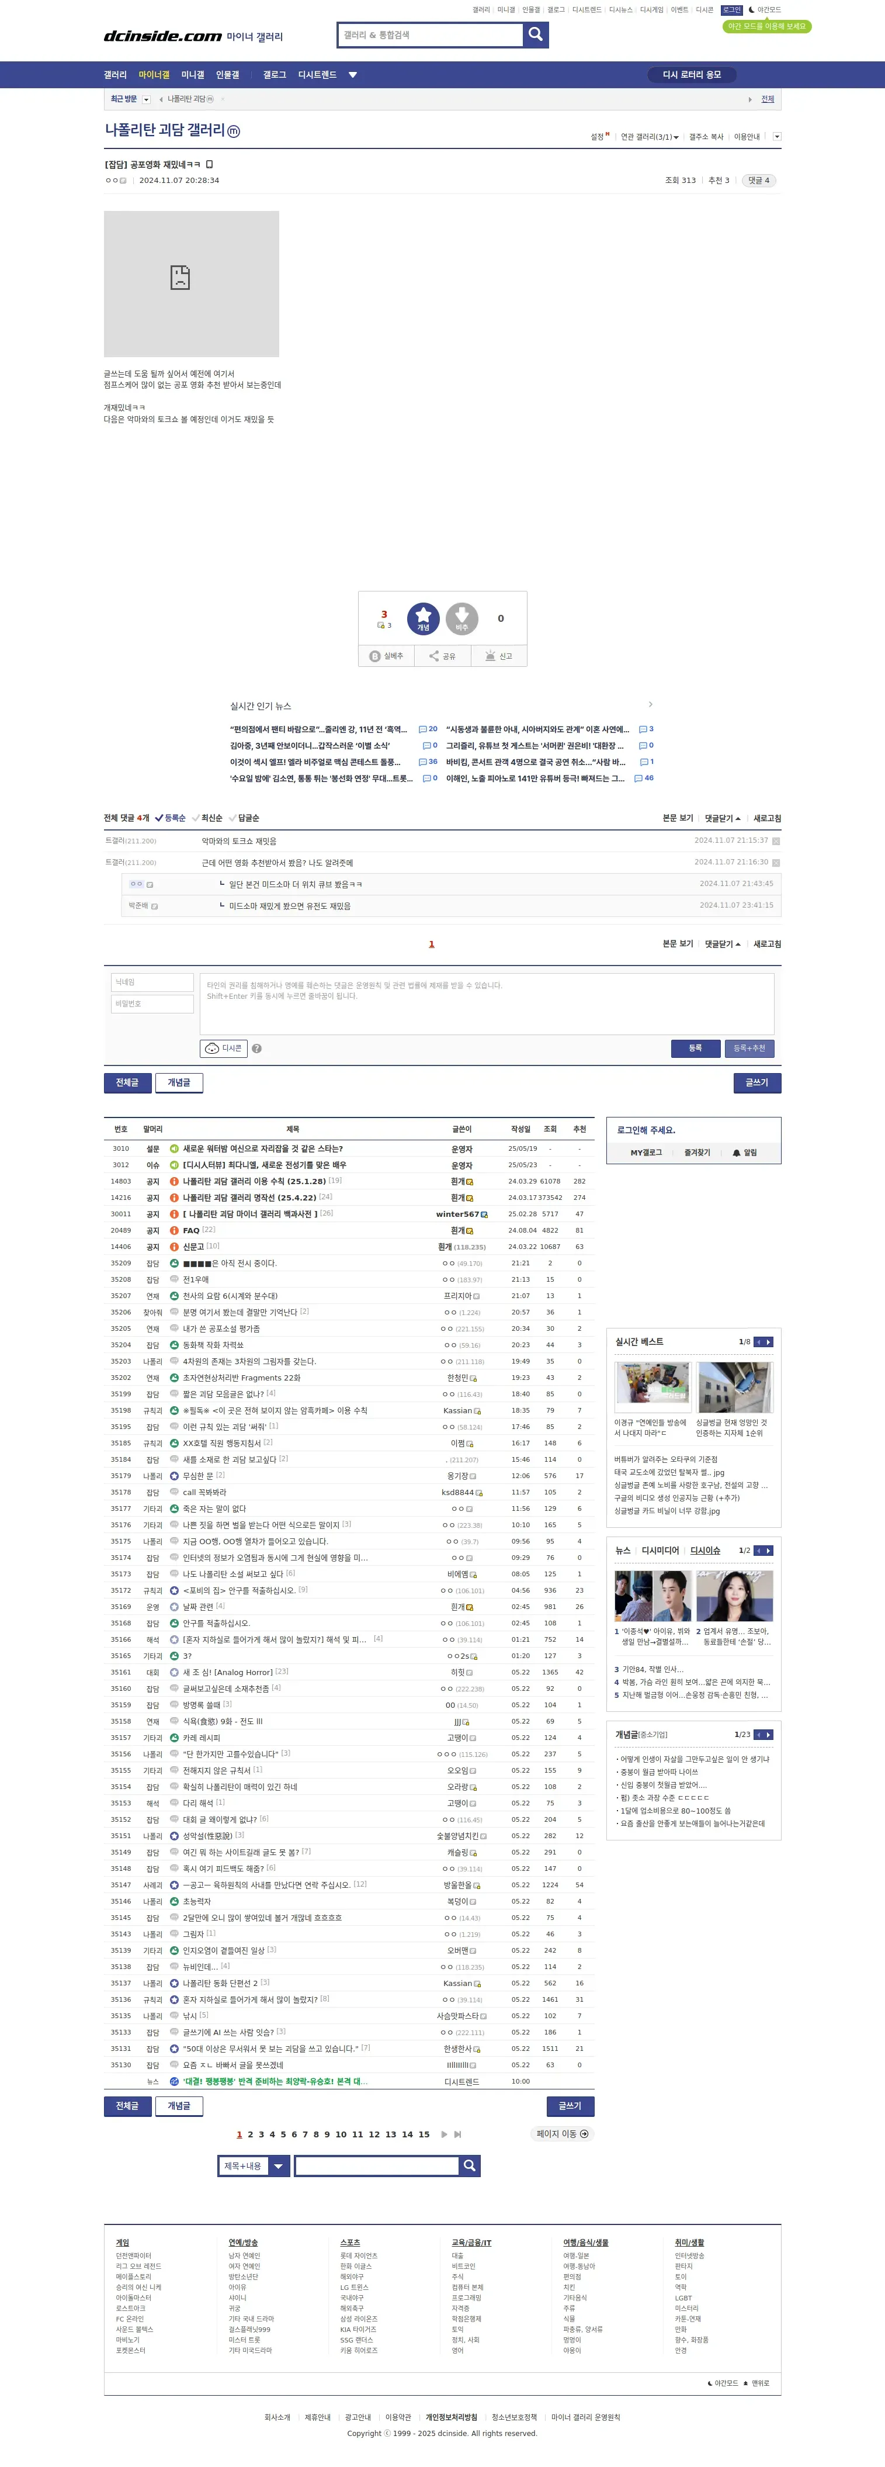Collapse comments with upper 댓글닫기
The image size is (885, 2467).
click(723, 818)
